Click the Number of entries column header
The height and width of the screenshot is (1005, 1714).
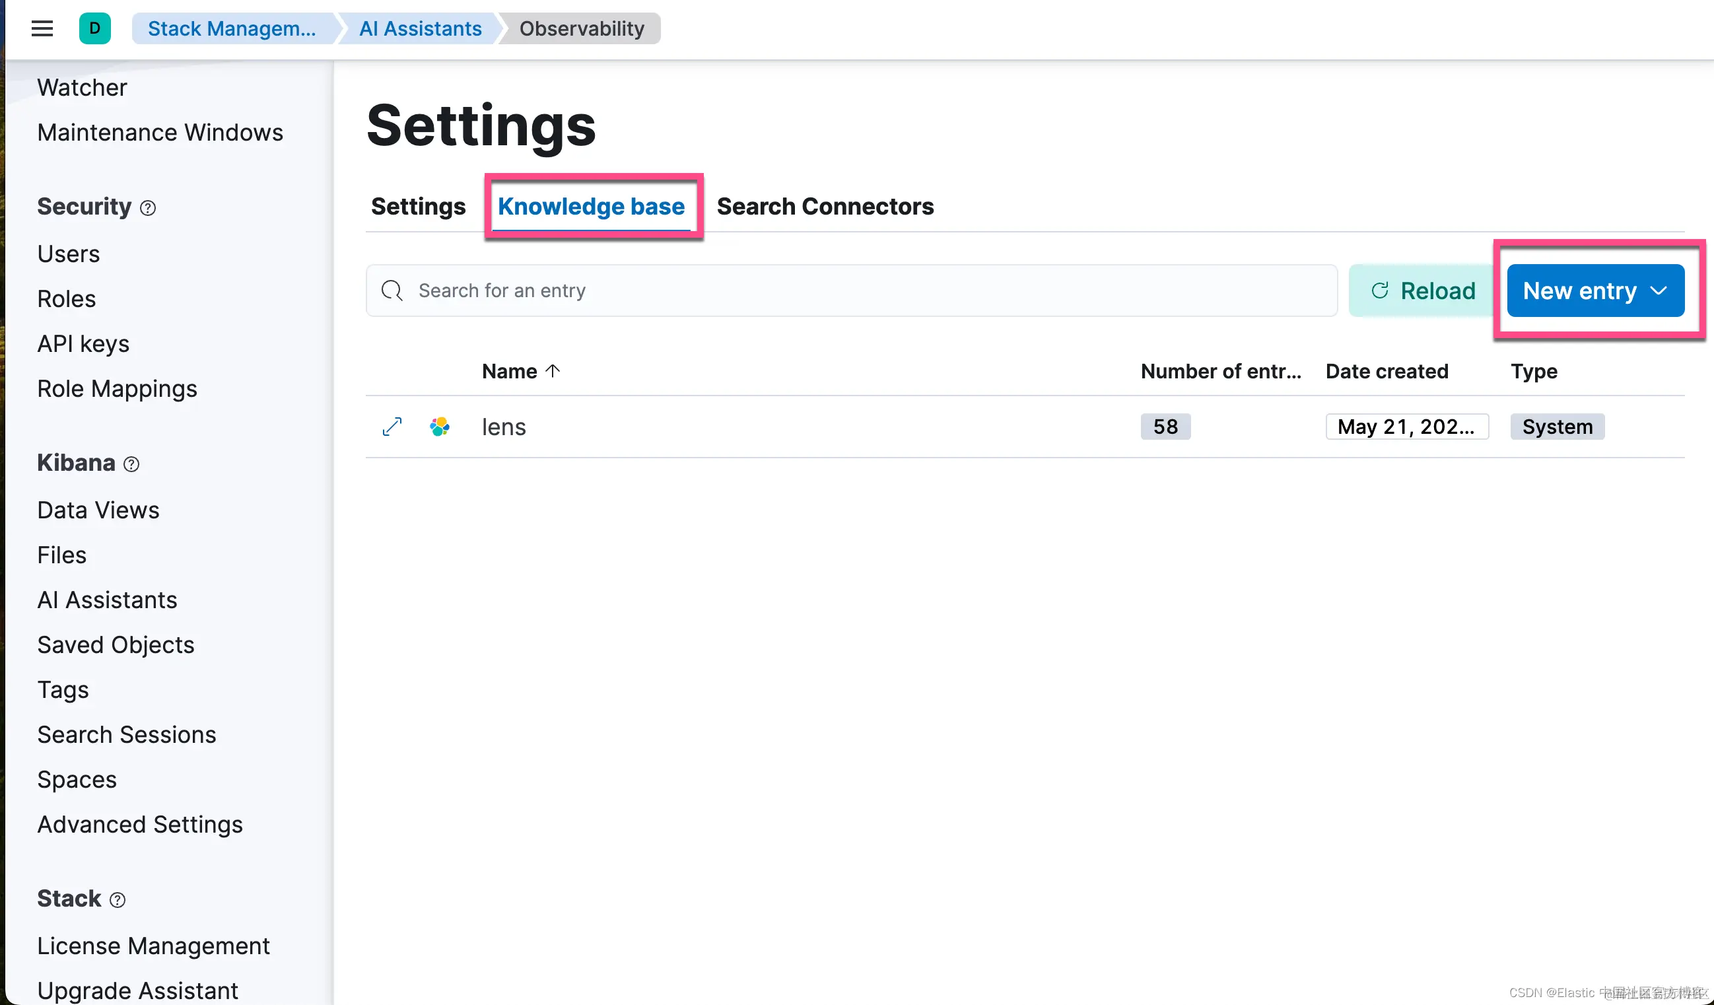pyautogui.click(x=1220, y=371)
